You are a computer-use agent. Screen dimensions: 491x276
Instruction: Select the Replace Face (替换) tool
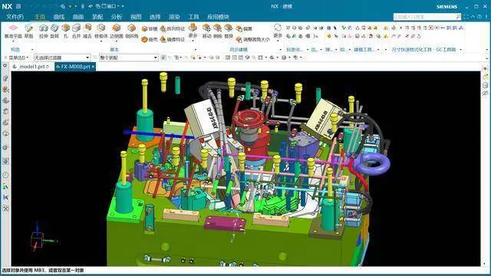[x=229, y=31]
